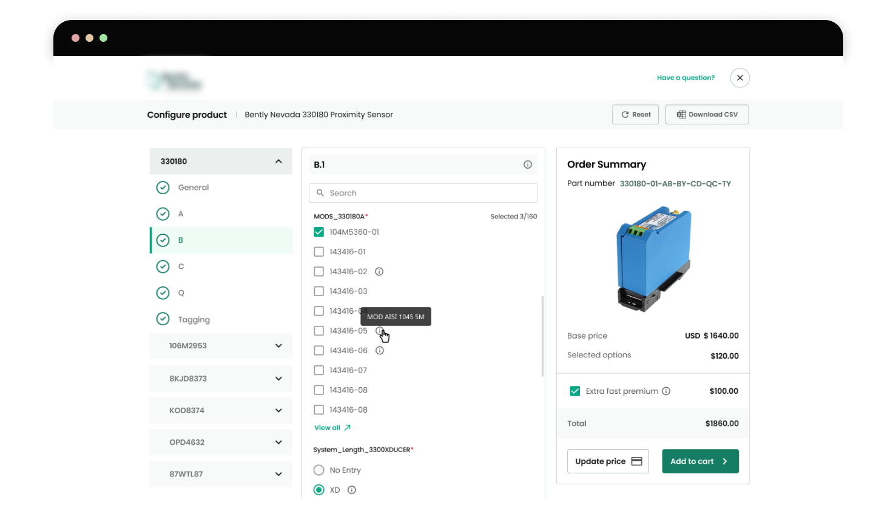Uncheck the 104M5360-01 checkbox
The width and height of the screenshot is (896, 517).
318,232
